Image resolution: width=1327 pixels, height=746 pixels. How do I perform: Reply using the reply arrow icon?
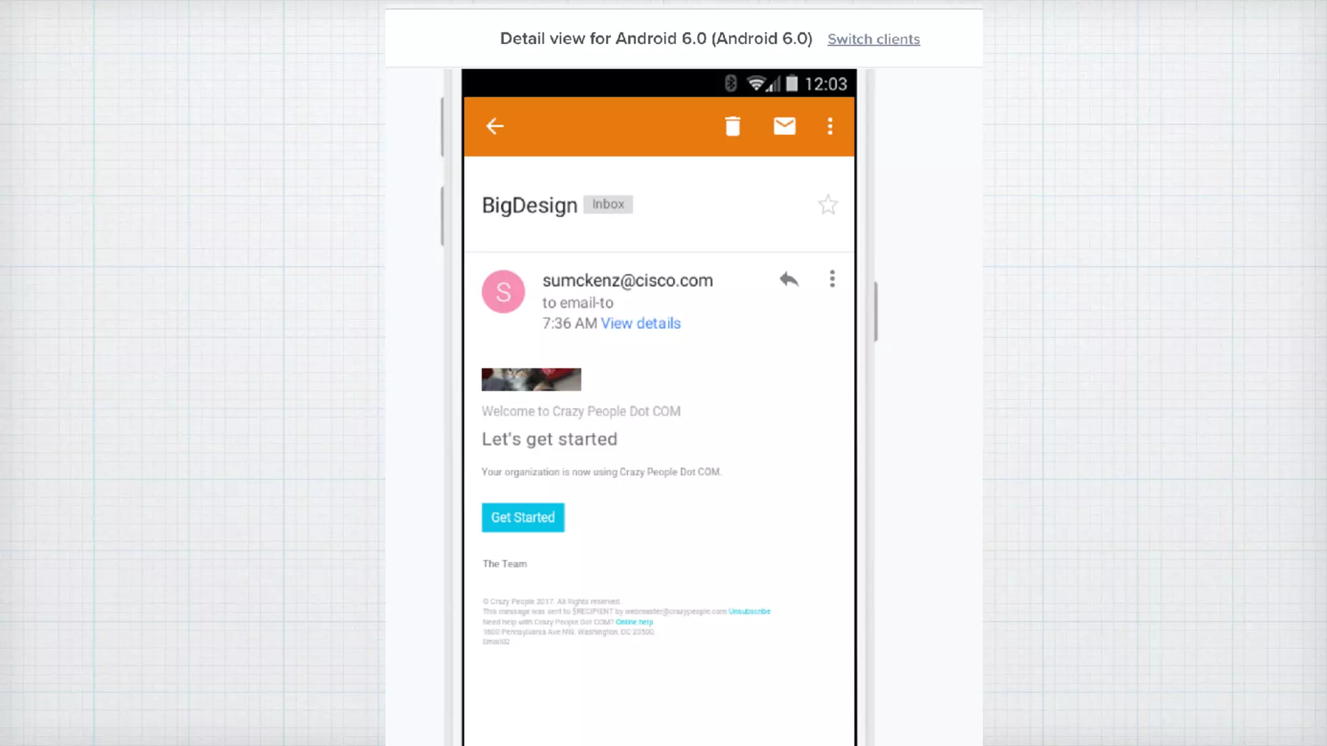coord(789,280)
